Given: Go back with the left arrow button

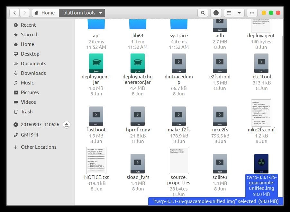Looking at the screenshot, I should (x=14, y=13).
